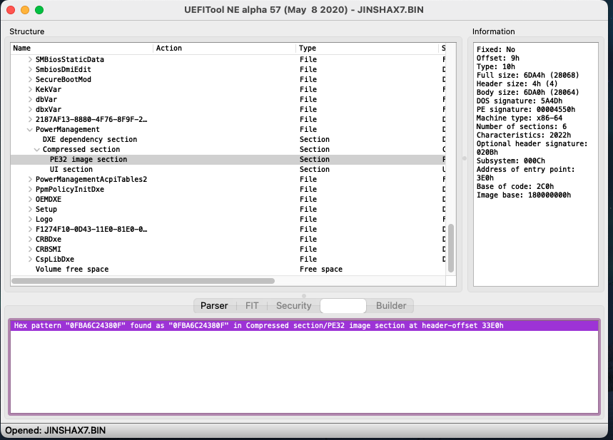Click the Full size 6DA4h info line
Image resolution: width=613 pixels, height=440 pixels.
(x=527, y=75)
